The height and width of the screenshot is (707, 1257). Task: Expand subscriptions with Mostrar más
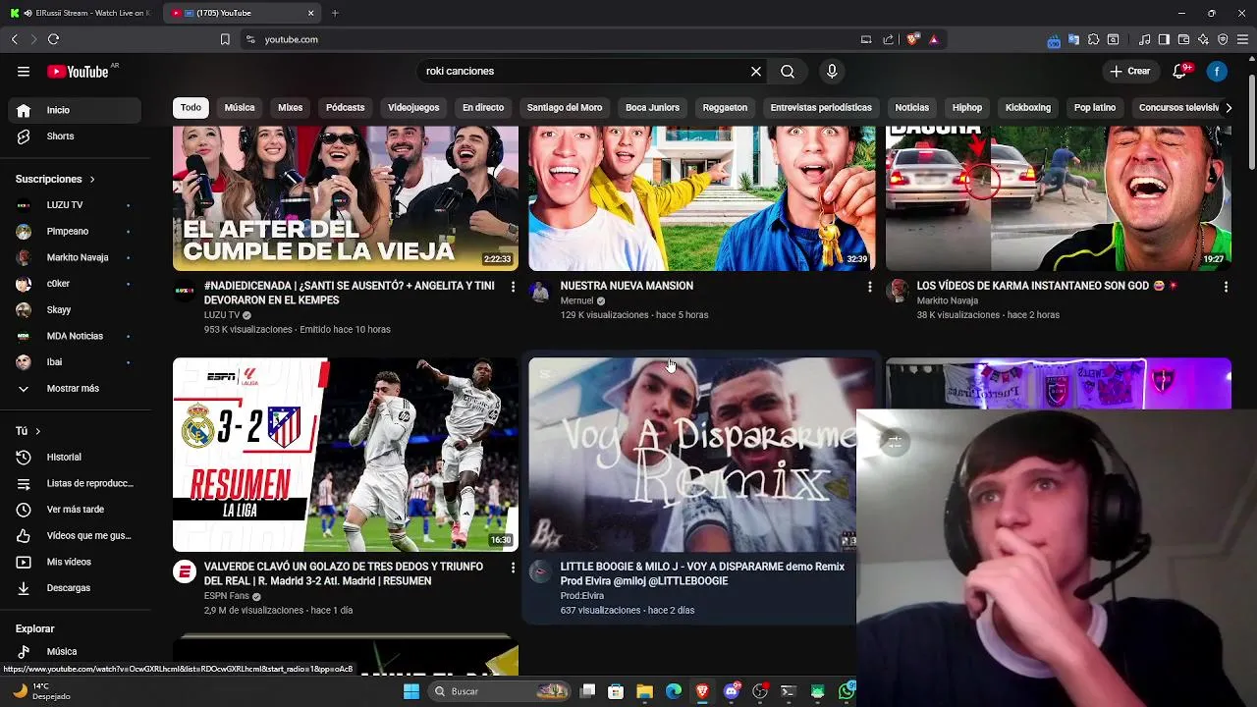click(75, 388)
